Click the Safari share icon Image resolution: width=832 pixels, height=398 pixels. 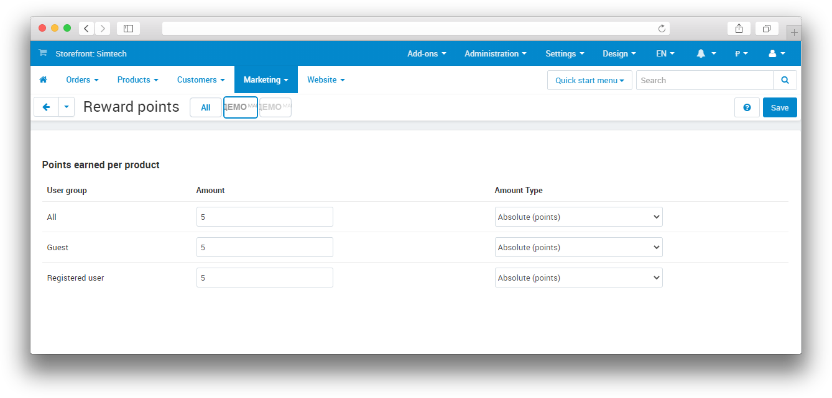pyautogui.click(x=739, y=29)
